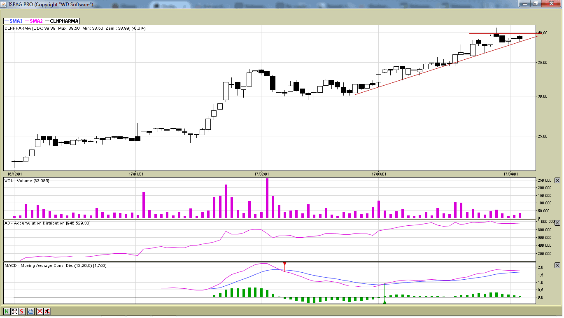Click the crossed-out number 1 icon
The height and width of the screenshot is (318, 564).
pos(48,311)
